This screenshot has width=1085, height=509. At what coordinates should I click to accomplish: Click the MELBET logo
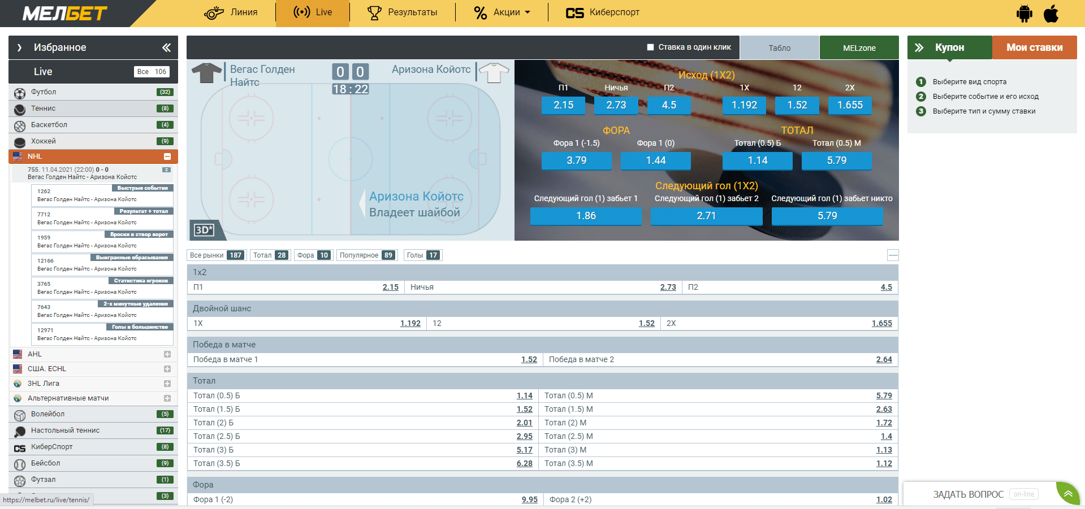(64, 13)
